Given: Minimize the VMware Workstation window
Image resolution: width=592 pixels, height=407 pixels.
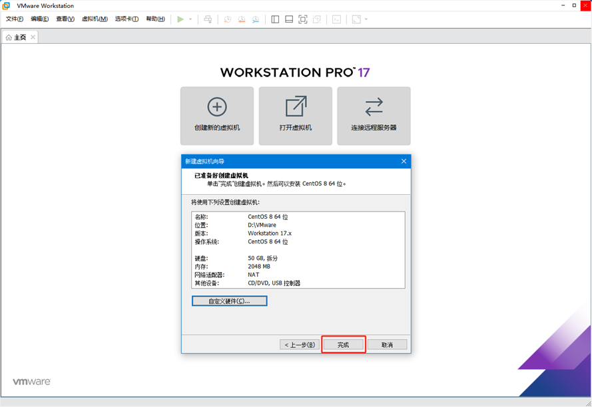Looking at the screenshot, I should 563,5.
